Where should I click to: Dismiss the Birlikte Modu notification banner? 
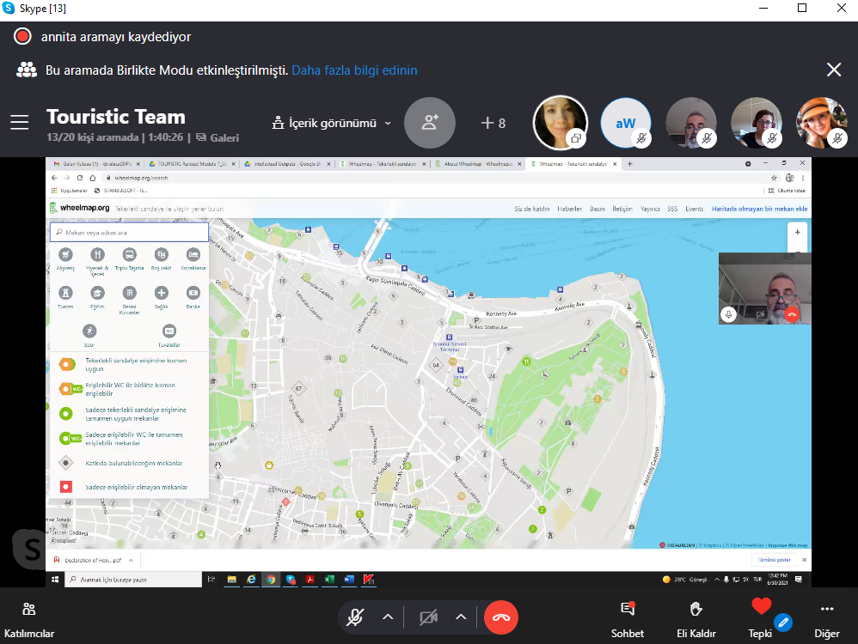tap(833, 70)
